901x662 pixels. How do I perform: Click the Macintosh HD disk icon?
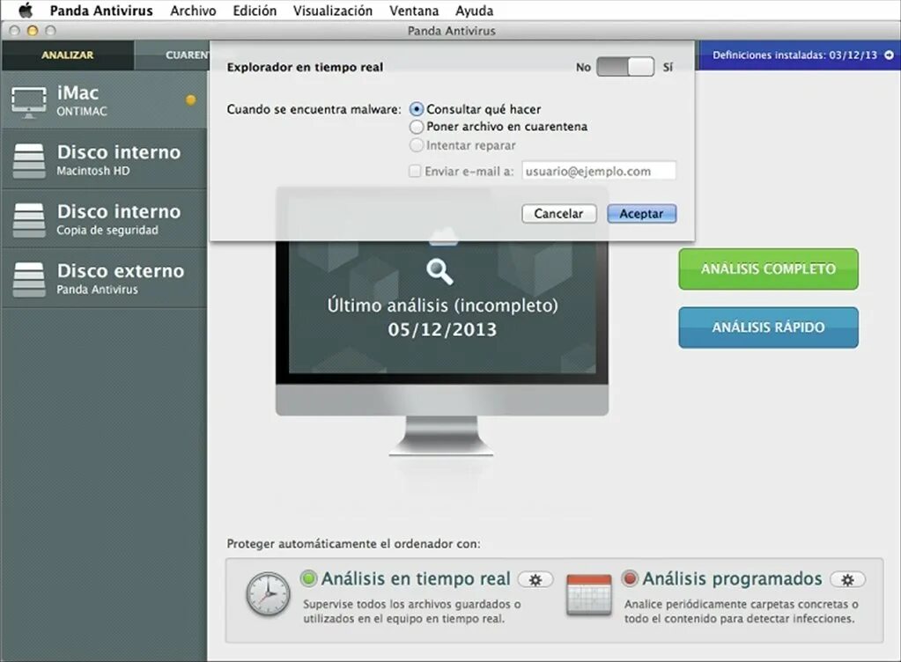pos(29,160)
